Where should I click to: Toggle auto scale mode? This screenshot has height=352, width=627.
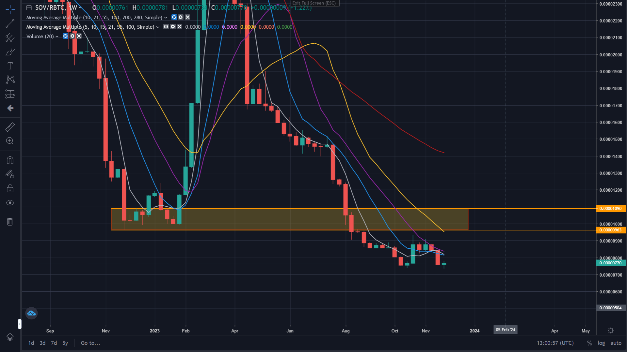(616, 343)
